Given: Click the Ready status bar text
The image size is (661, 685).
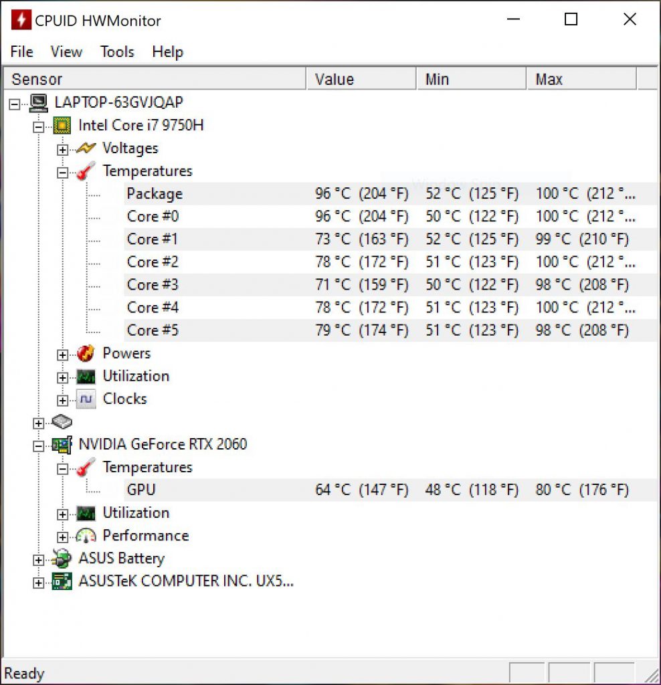Looking at the screenshot, I should (24, 673).
